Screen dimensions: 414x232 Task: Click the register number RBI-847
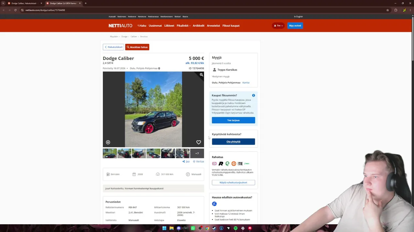(133, 208)
